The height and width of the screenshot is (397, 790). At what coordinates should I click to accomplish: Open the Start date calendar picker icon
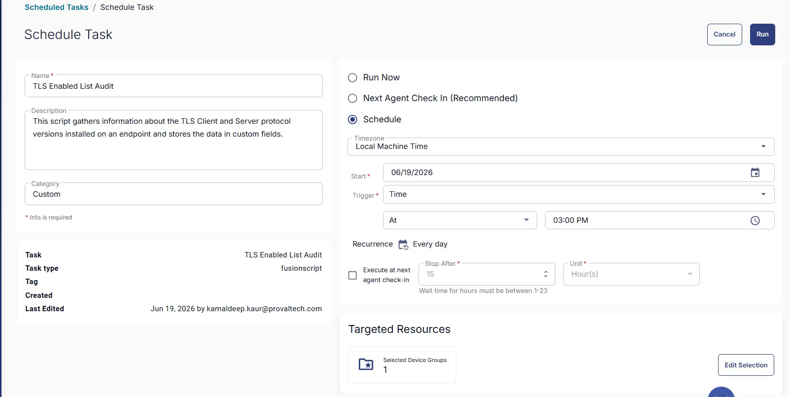pos(755,173)
